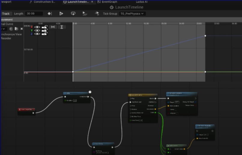
Task: Click the New Time value field on LaunchTimeline node
Action: [x=141, y=120]
